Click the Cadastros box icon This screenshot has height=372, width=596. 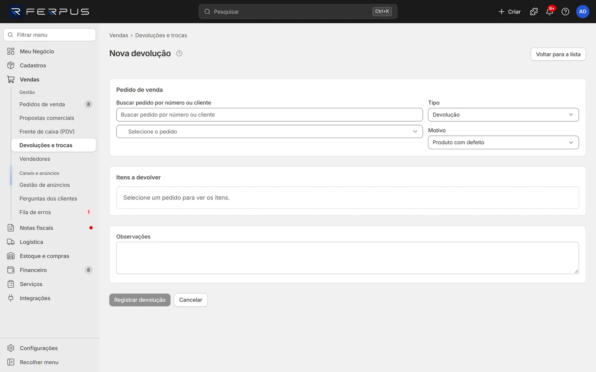coord(11,65)
